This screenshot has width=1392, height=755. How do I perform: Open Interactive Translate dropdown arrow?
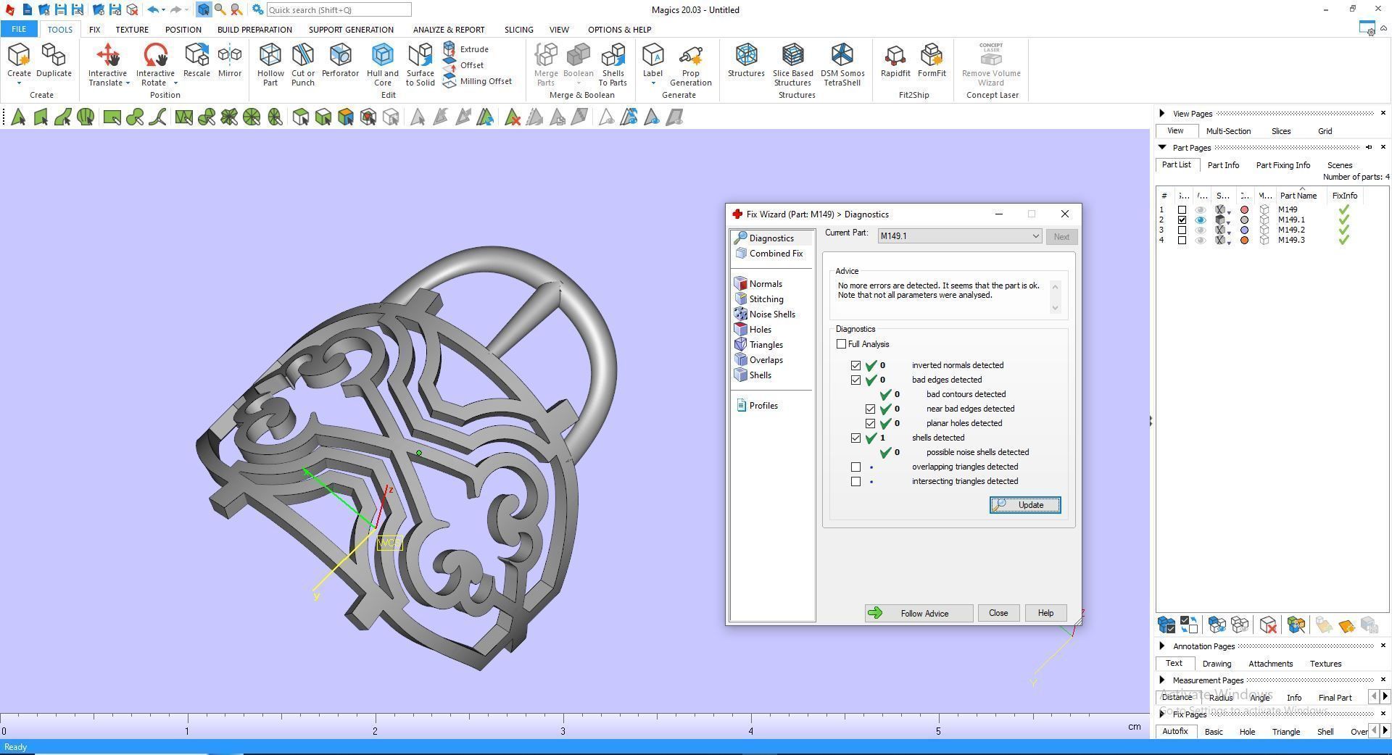128,83
